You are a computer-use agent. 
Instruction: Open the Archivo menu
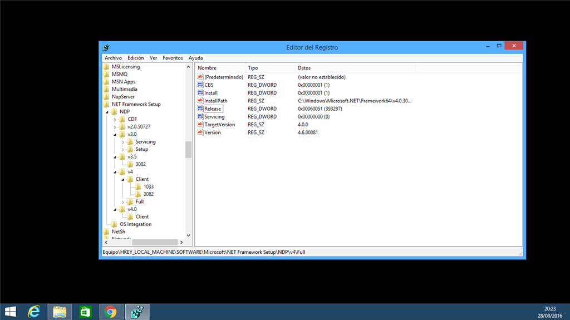[113, 58]
